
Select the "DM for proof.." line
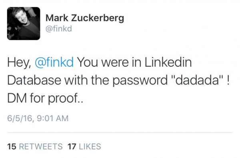45,98
